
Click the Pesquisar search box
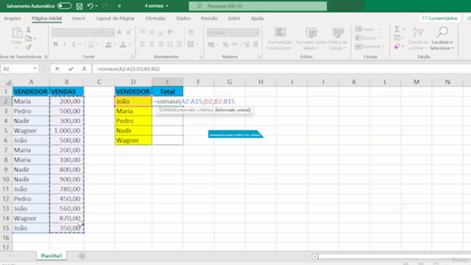point(258,6)
